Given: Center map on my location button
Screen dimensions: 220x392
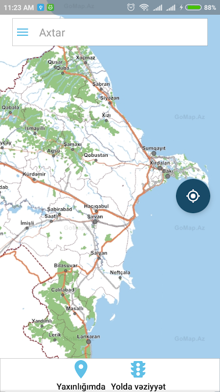Looking at the screenshot, I should 193,196.
